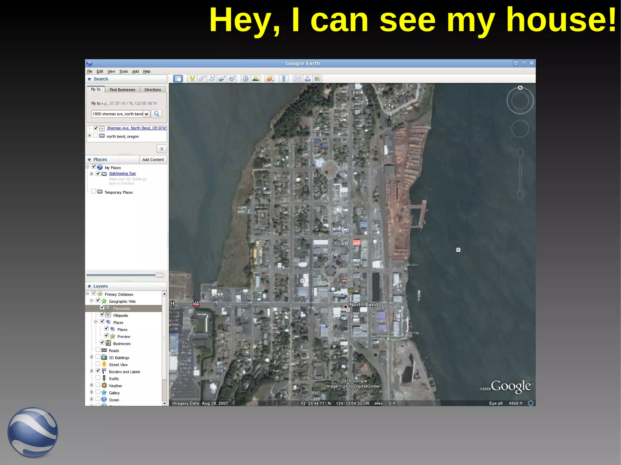Expand the Borders and Labels node
The width and height of the screenshot is (621, 465).
[x=92, y=371]
